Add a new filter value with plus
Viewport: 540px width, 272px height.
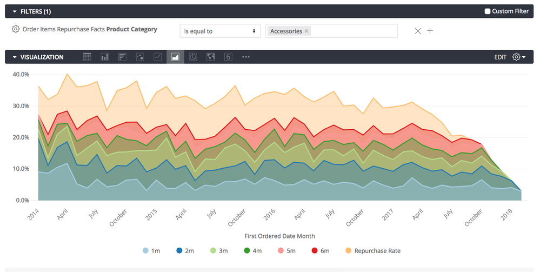430,31
